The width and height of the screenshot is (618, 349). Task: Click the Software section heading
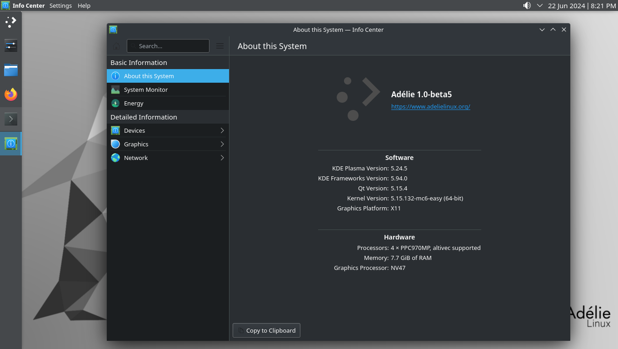click(399, 158)
